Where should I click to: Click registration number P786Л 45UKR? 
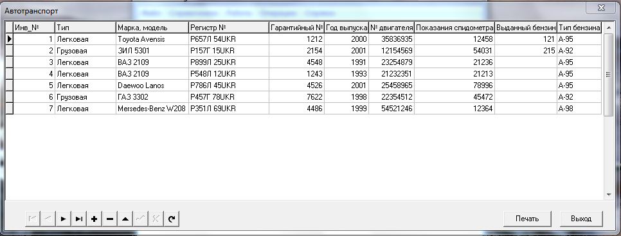pos(228,86)
